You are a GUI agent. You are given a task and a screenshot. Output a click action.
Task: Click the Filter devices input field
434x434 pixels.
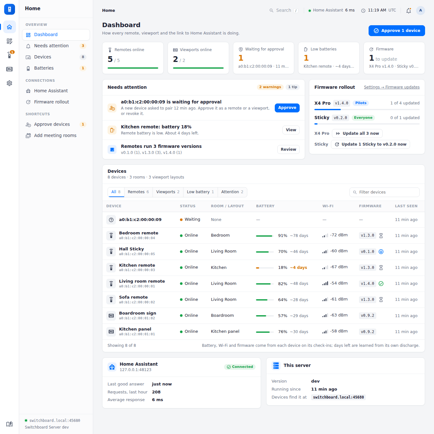tap(385, 192)
